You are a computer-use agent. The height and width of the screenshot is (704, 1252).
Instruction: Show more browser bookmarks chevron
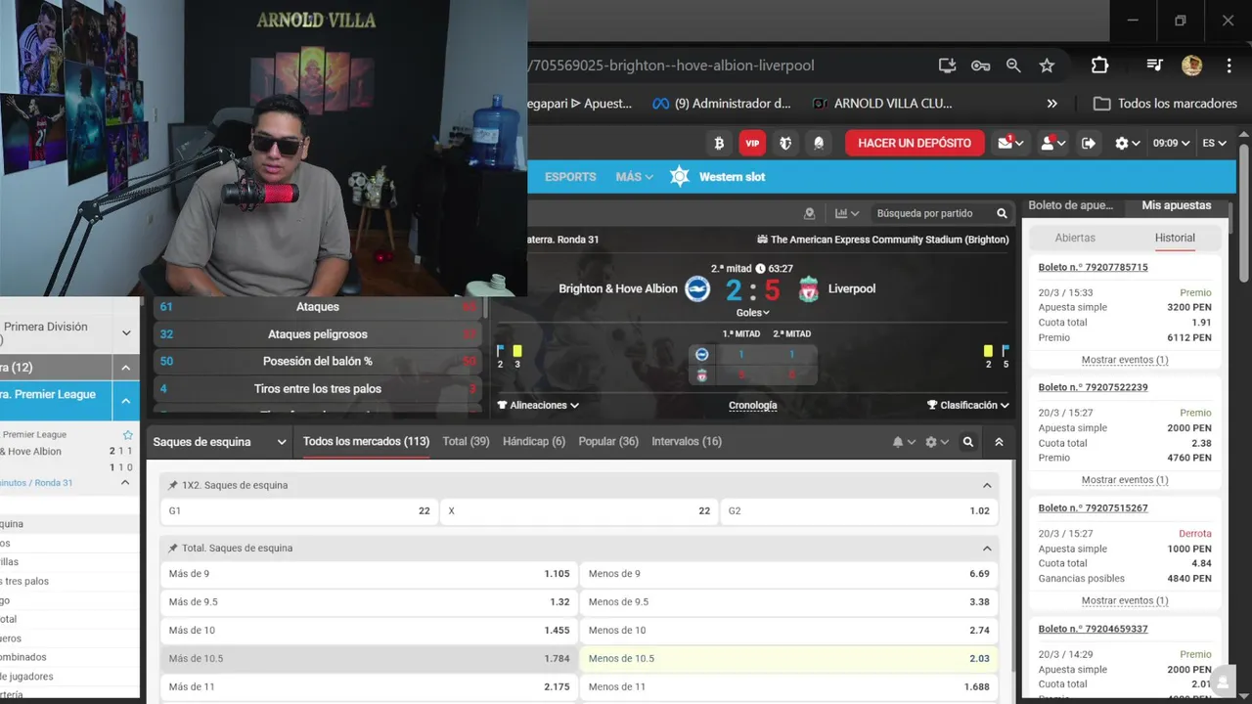pyautogui.click(x=1052, y=104)
